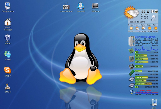Click the Dom forecast cloud icon
The width and height of the screenshot is (161, 109).
click(x=143, y=28)
